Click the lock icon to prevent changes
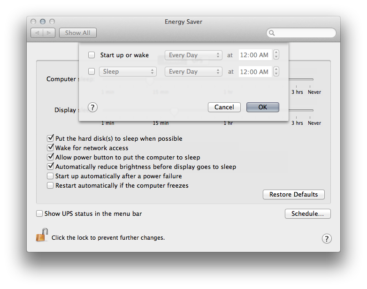 pos(42,235)
